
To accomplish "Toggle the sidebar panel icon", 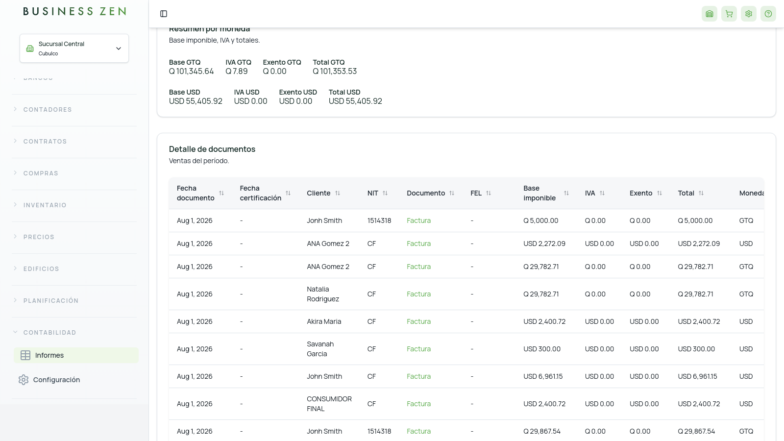I will (164, 14).
